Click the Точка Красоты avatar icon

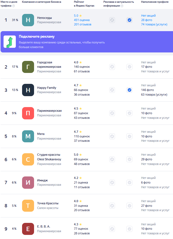28,206
